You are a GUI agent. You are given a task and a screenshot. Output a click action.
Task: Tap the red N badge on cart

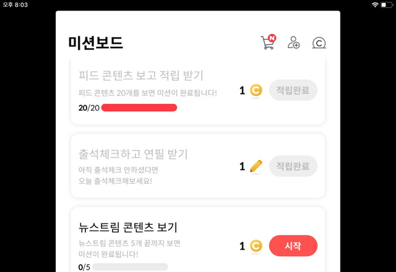point(272,38)
